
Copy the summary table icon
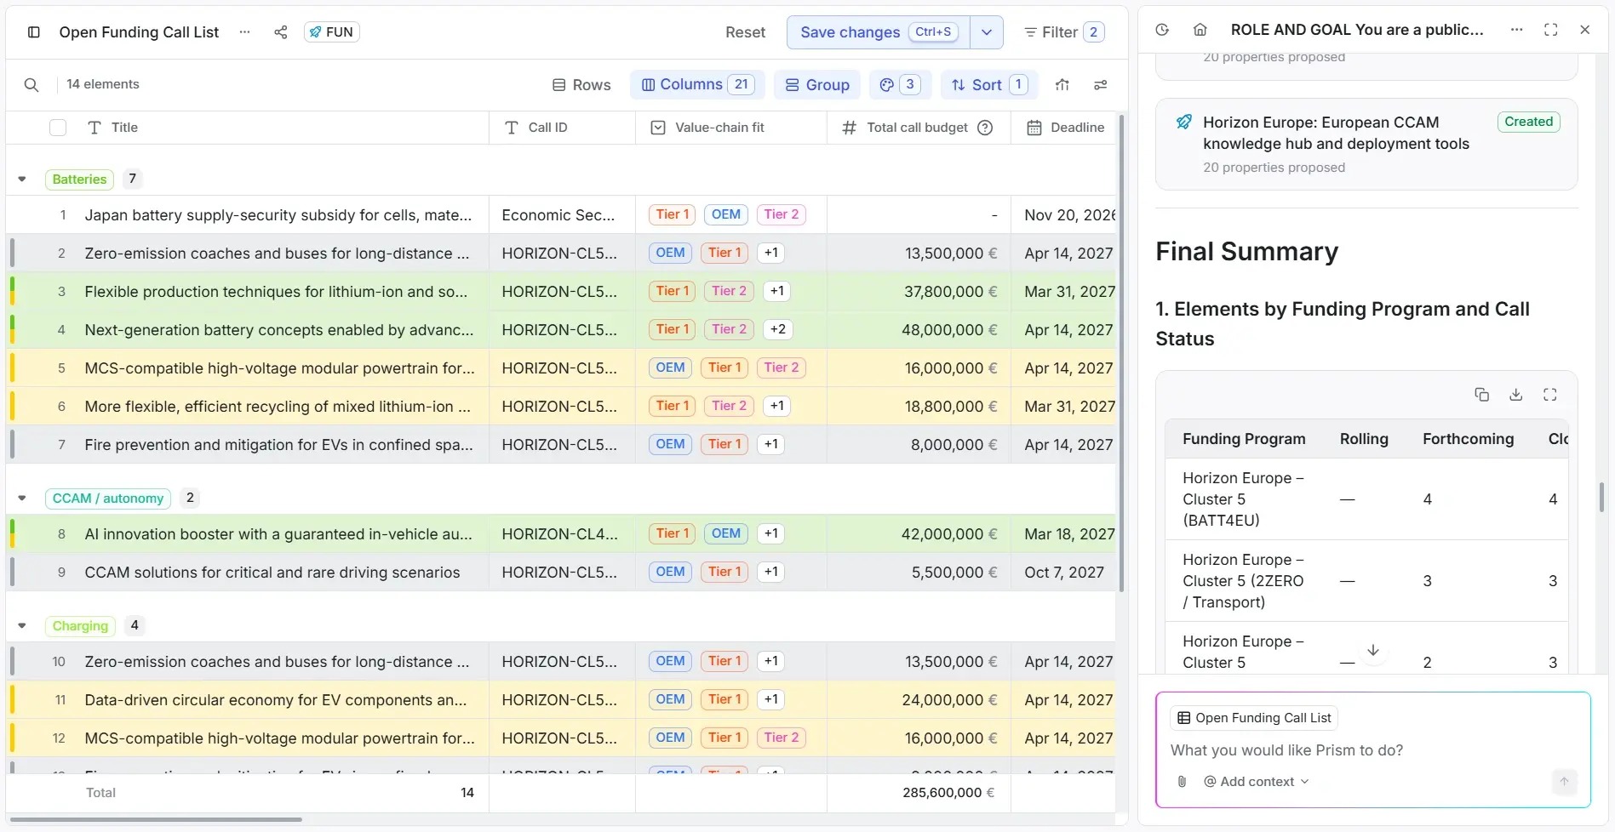1481,395
